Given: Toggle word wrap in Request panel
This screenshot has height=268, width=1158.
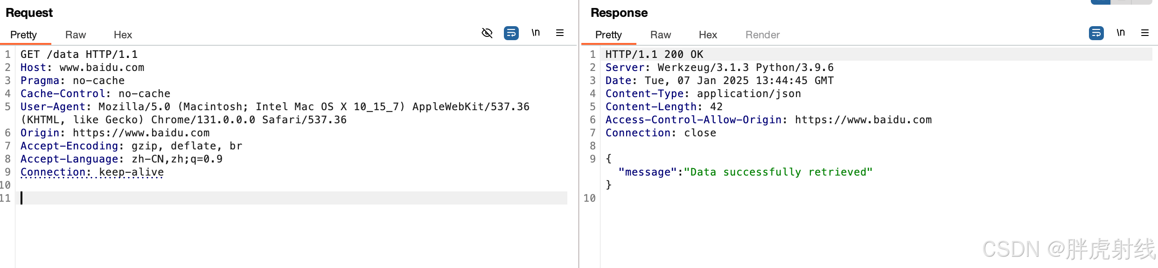Looking at the screenshot, I should (511, 33).
